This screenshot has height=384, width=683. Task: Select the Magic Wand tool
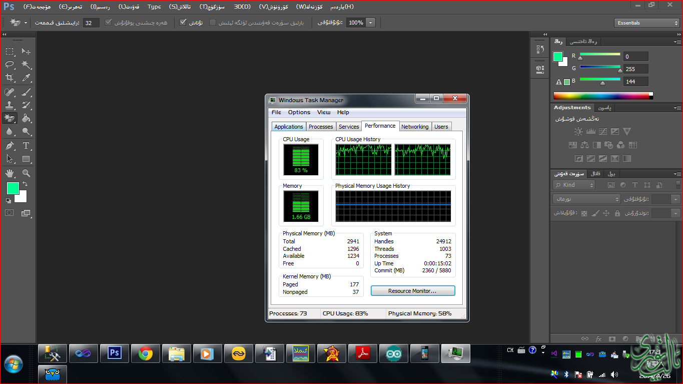click(26, 65)
